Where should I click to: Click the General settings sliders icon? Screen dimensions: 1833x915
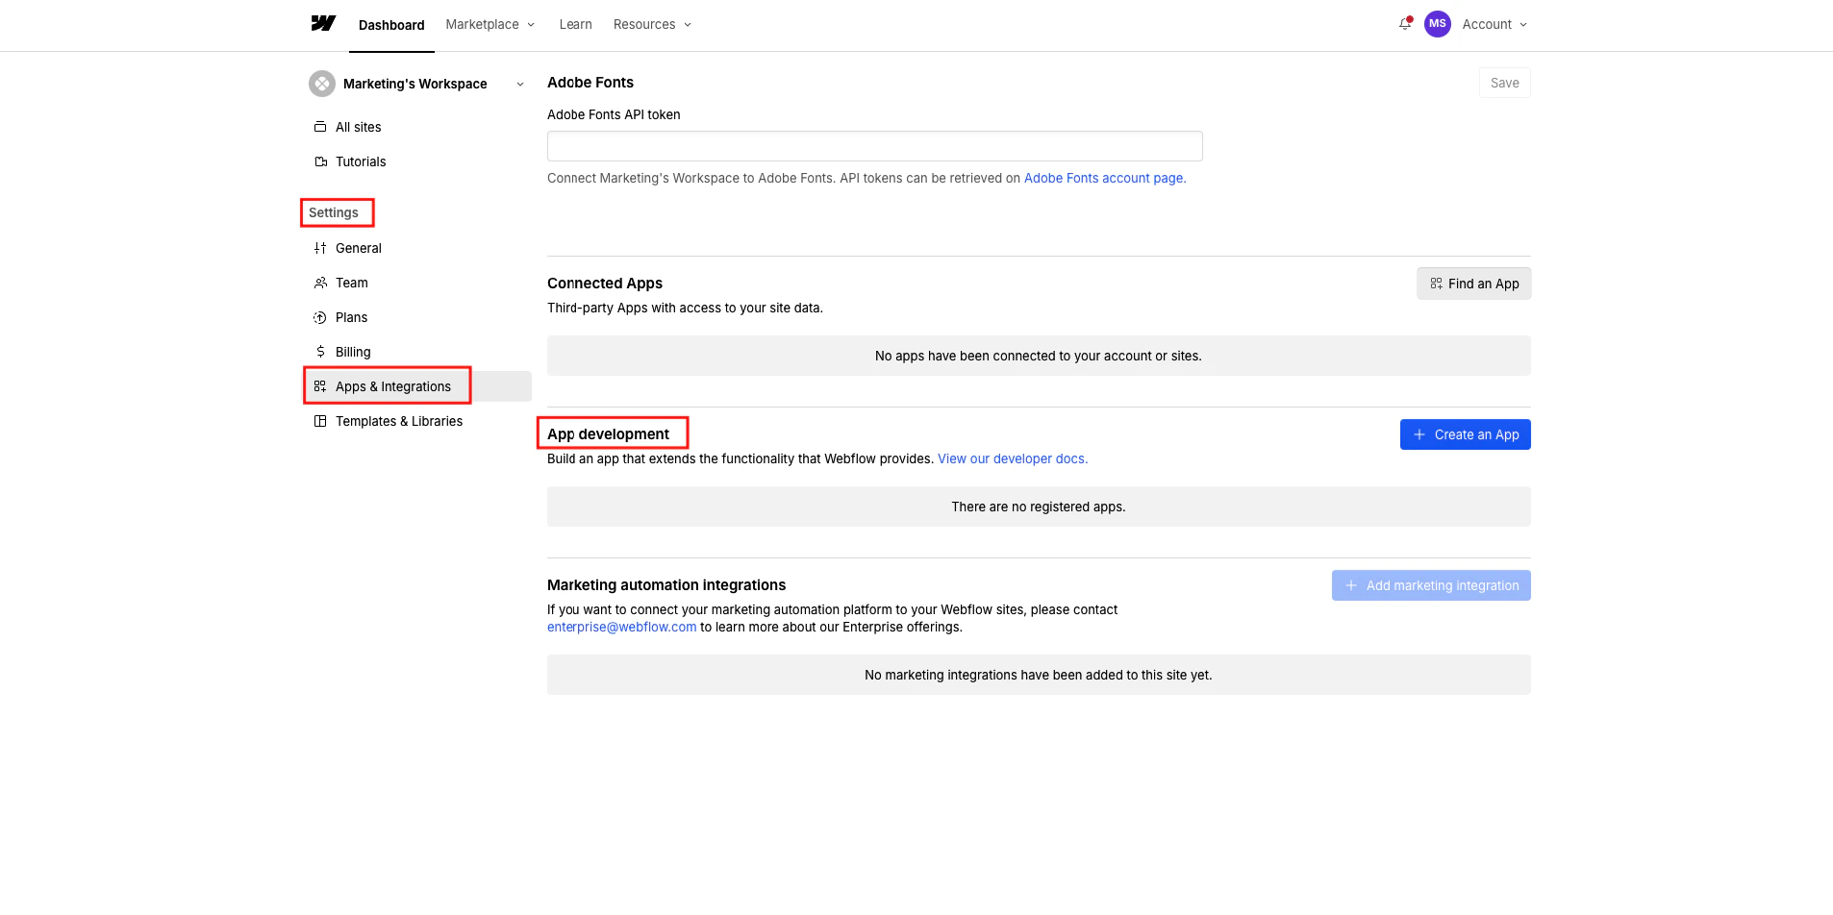320,248
